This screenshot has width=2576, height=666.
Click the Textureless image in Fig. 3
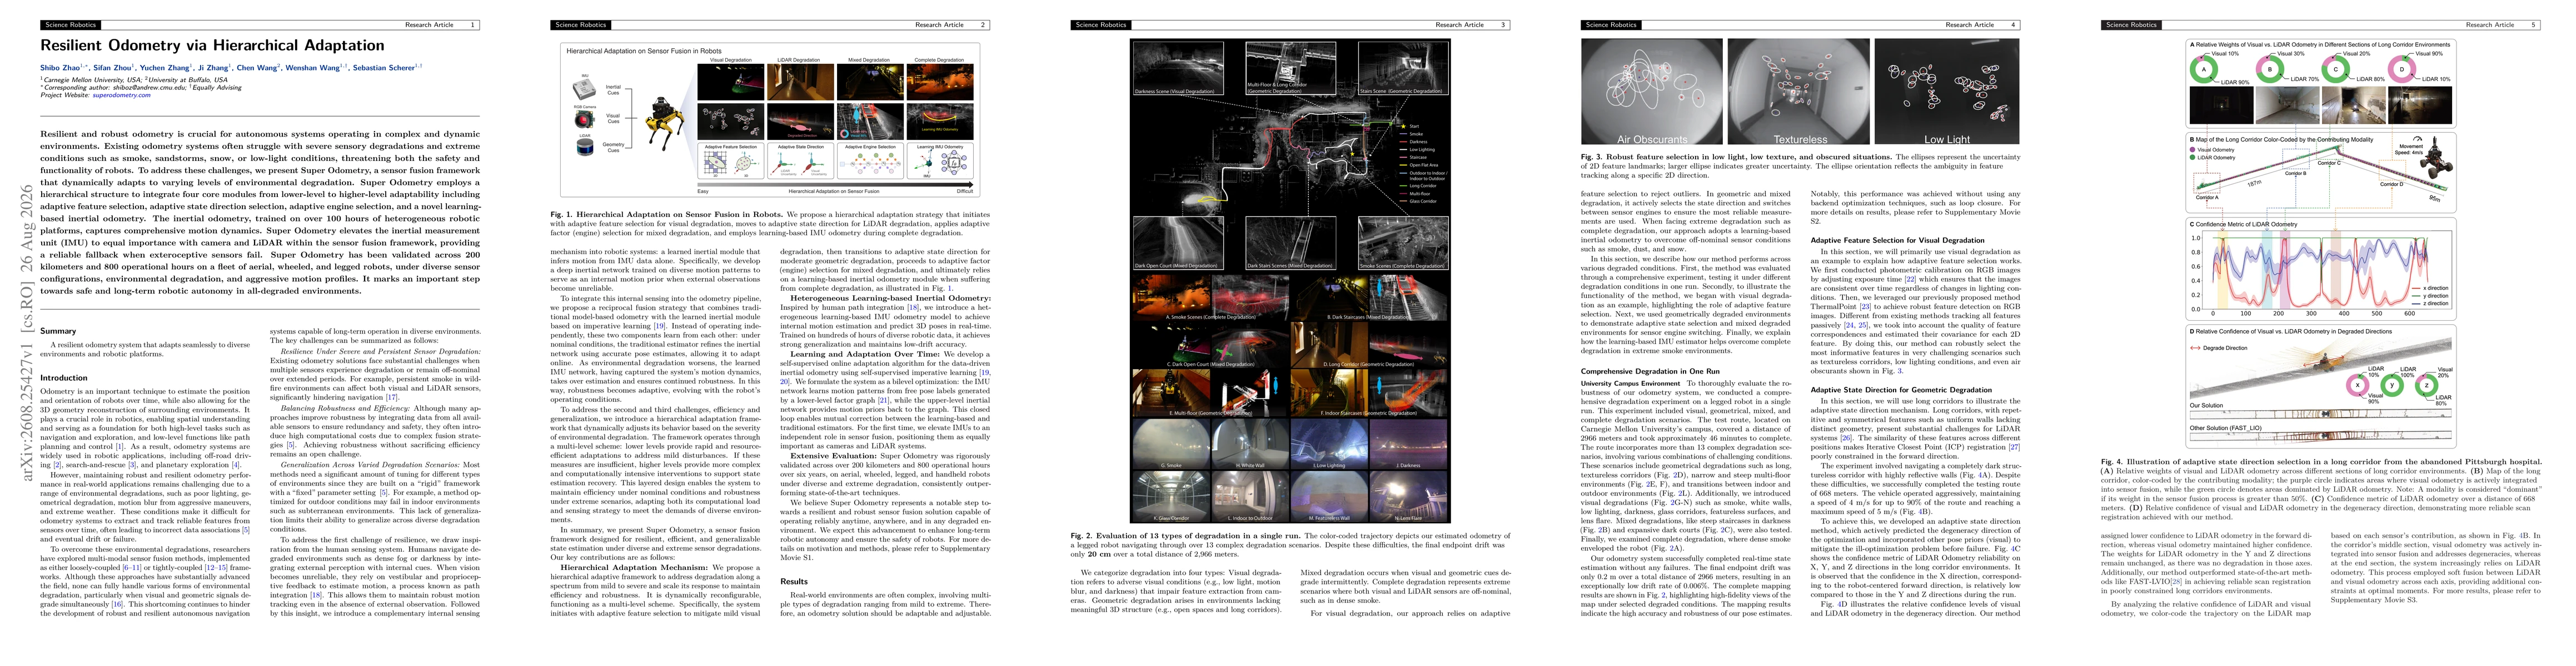pos(1799,92)
